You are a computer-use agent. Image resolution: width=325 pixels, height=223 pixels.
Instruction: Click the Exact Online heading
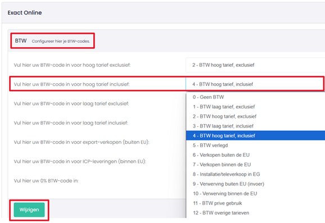[25, 12]
